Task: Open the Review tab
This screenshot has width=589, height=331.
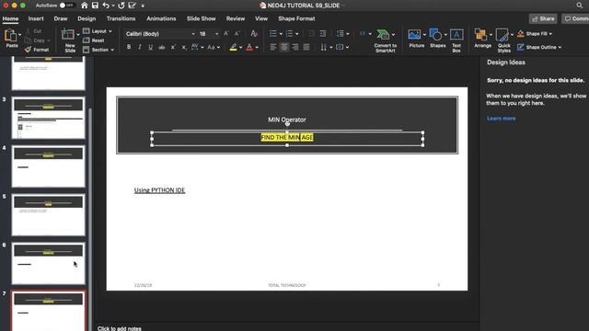Action: click(236, 18)
